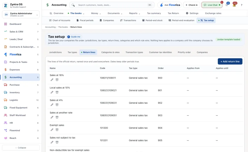The height and width of the screenshot is (152, 248).
Task: Archive the Local sales at 10% line
Action: (57, 92)
